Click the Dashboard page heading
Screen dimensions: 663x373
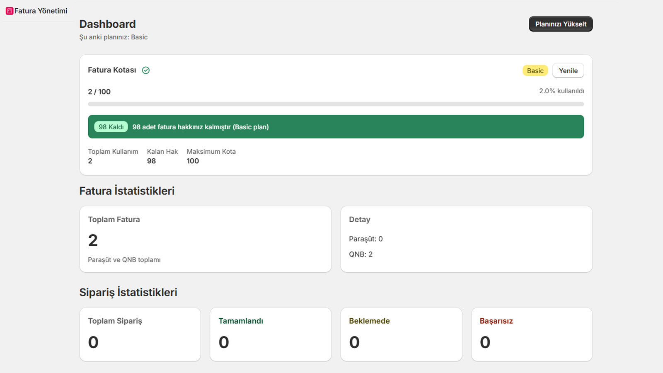[x=107, y=24]
